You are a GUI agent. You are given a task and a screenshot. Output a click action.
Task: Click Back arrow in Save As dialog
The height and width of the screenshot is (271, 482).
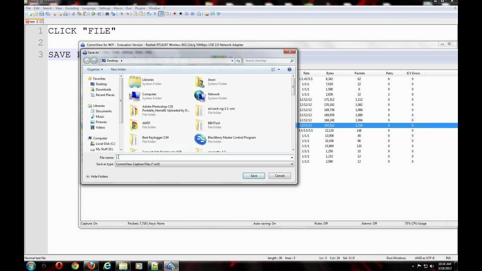pyautogui.click(x=87, y=61)
